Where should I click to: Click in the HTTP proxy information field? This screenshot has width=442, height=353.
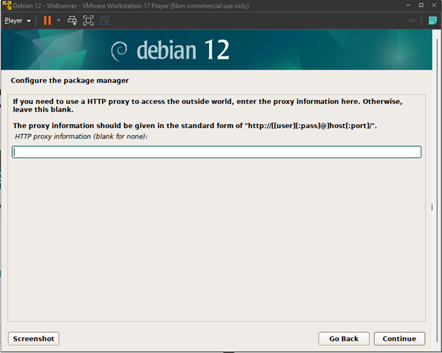217,152
